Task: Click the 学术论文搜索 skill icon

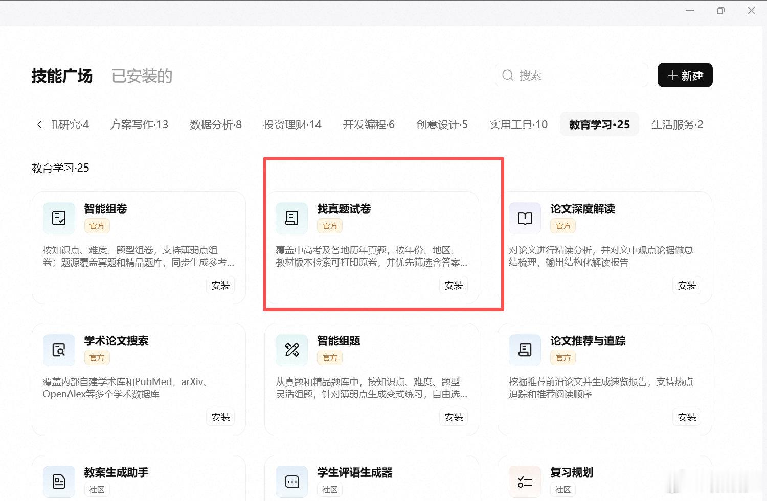Action: (59, 350)
